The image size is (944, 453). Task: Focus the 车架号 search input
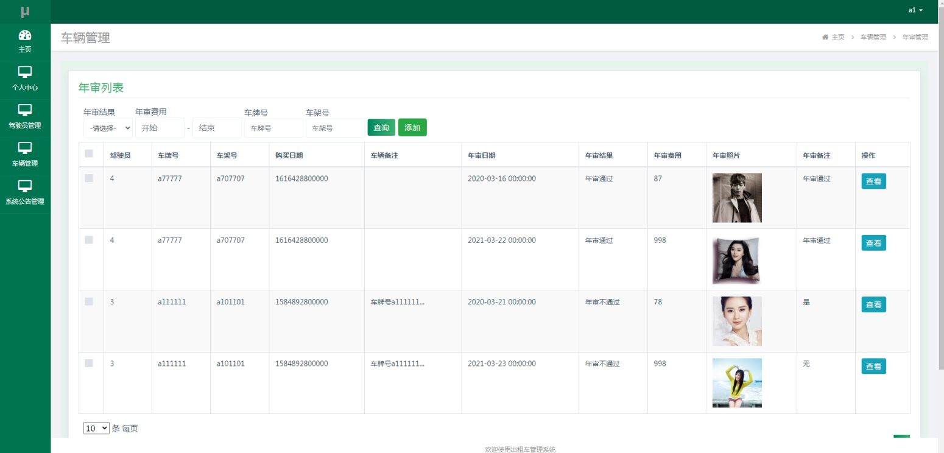click(x=335, y=128)
